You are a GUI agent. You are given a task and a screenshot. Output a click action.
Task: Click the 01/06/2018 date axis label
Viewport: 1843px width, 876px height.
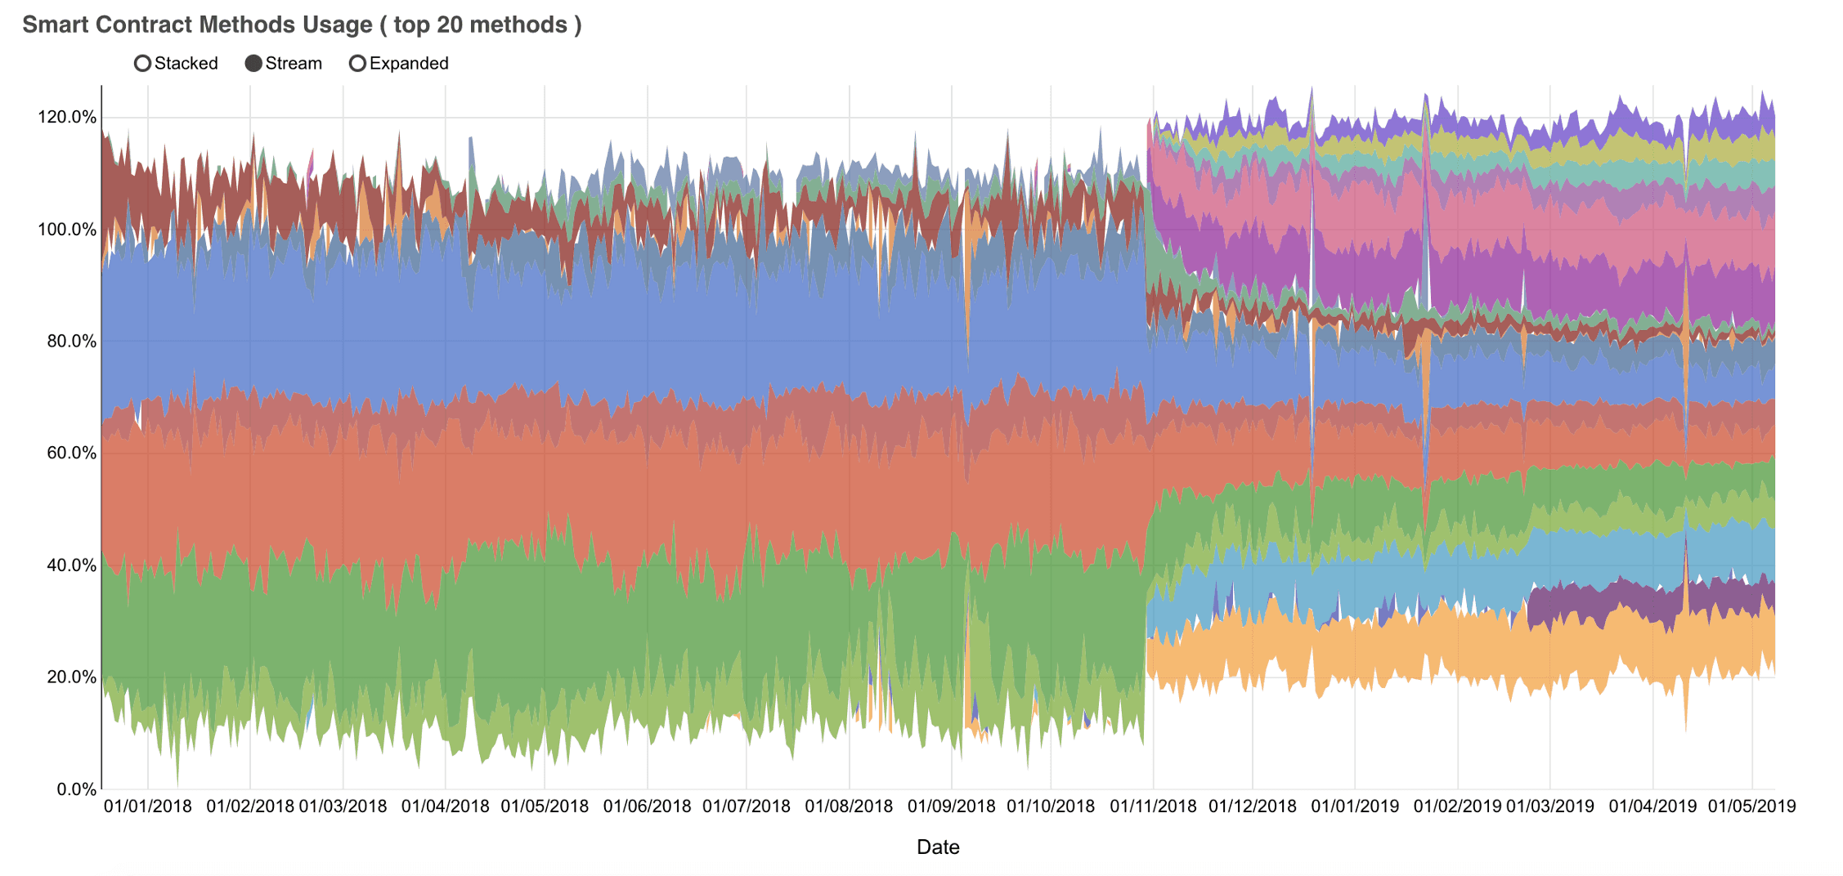point(648,806)
